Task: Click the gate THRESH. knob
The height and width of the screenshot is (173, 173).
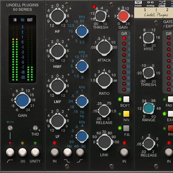Action: (x=149, y=73)
